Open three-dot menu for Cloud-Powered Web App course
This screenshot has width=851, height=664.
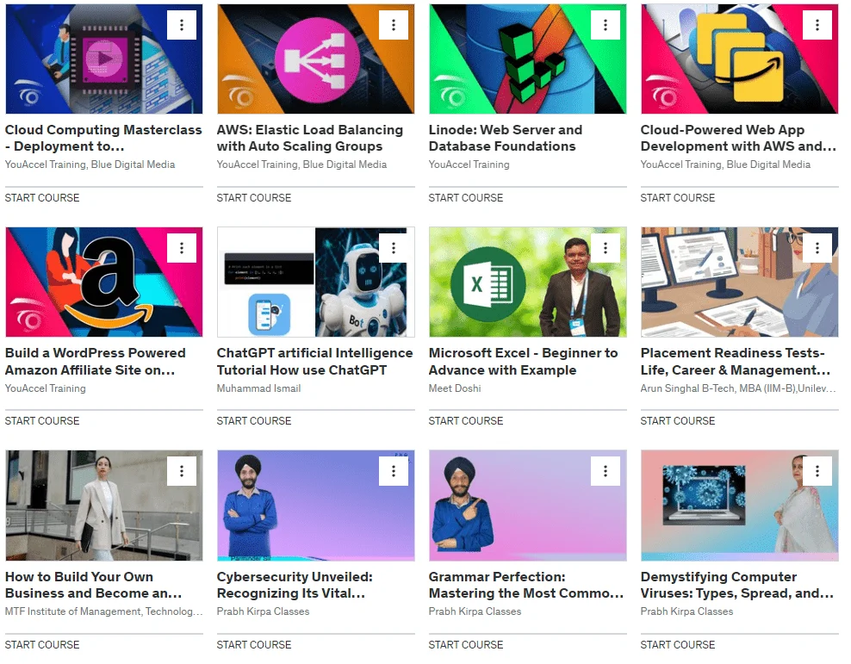(817, 25)
